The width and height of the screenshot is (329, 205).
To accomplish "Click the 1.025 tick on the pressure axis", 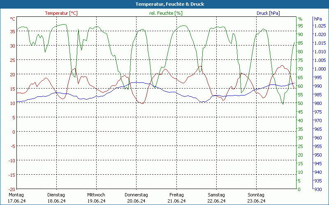I will [320, 26].
